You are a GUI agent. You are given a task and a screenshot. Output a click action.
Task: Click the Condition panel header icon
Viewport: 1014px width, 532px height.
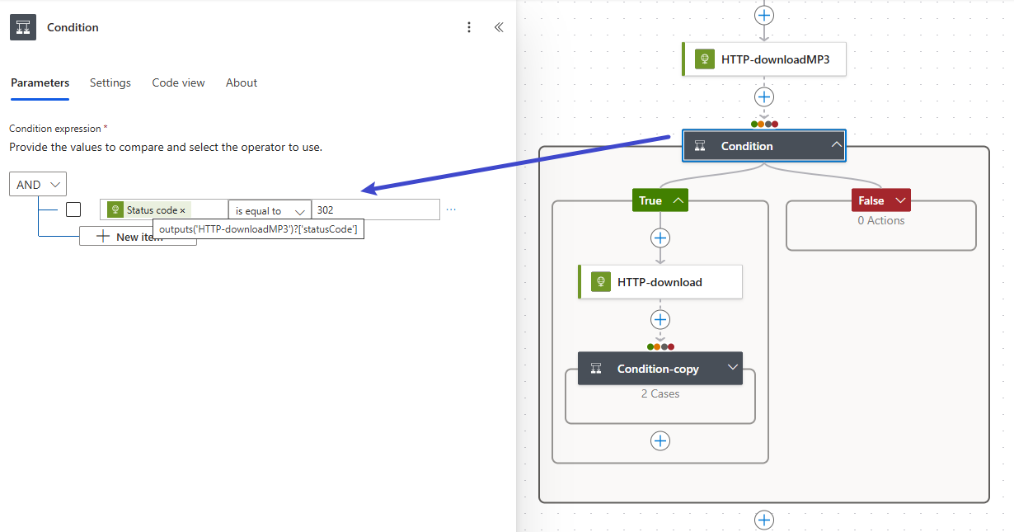pos(23,27)
